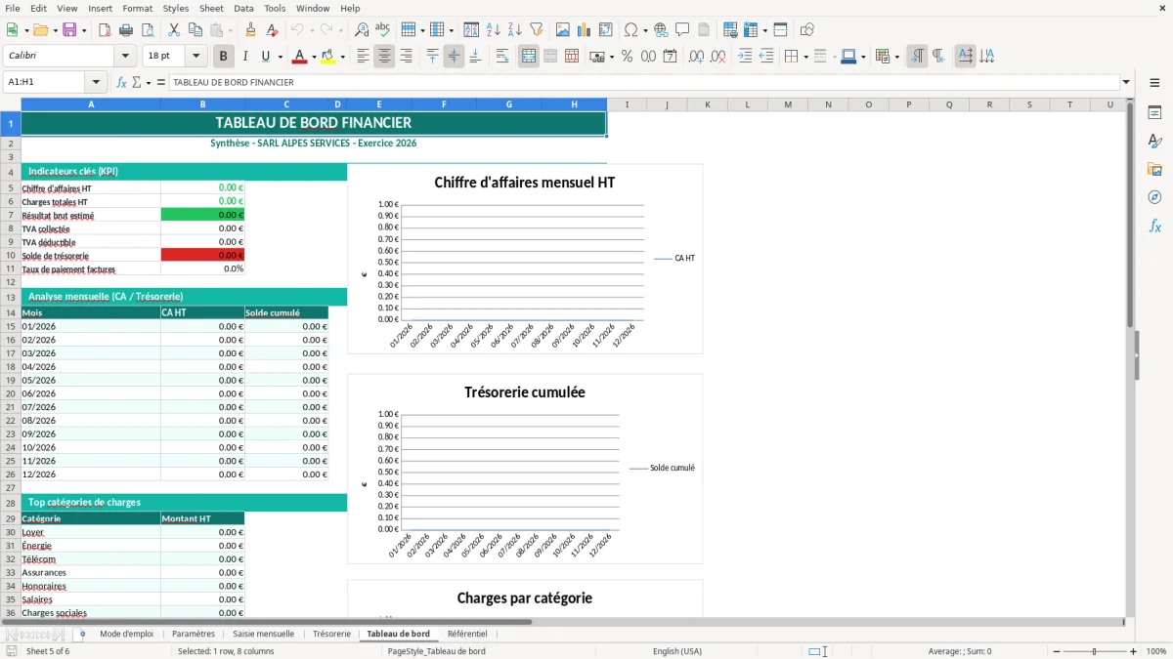Open the Format menu

137,8
